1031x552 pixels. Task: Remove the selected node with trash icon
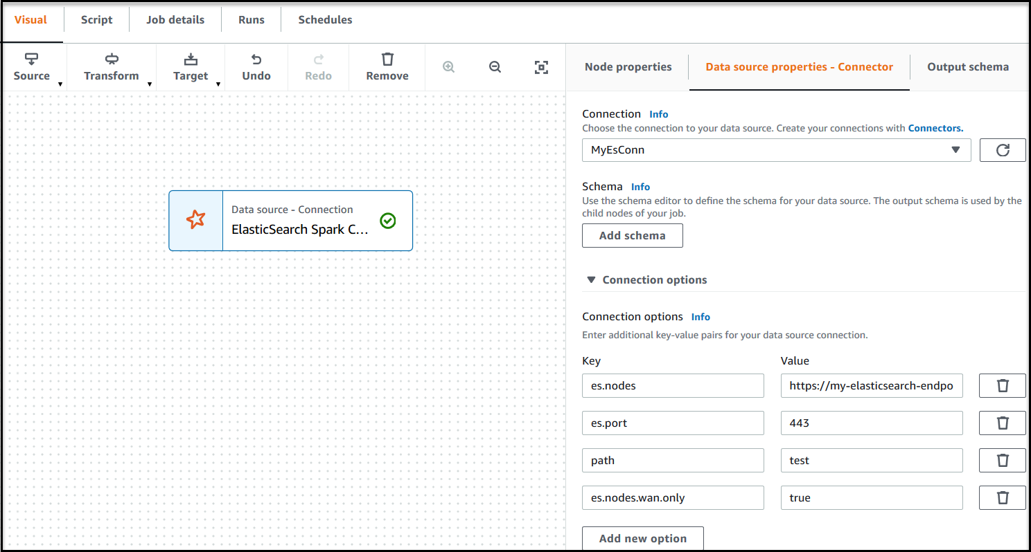pos(387,67)
